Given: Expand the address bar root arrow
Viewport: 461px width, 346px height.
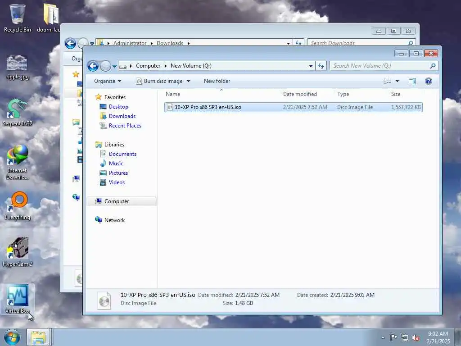Looking at the screenshot, I should coord(131,66).
